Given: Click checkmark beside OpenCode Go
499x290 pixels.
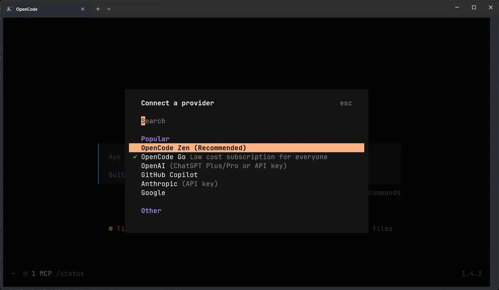Looking at the screenshot, I should tap(135, 157).
